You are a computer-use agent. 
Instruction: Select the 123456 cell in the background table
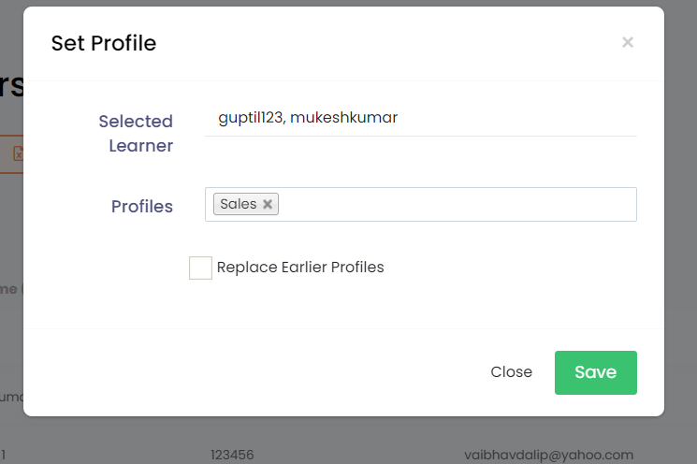234,455
